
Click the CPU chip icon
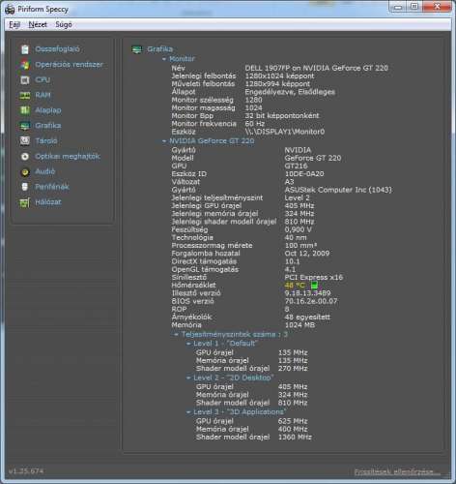(25, 80)
